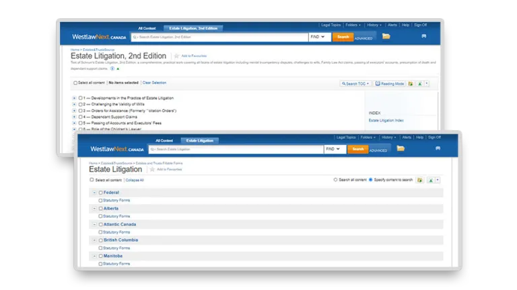Open Search TOC dropdown
The width and height of the screenshot is (517, 290).
[x=355, y=84]
